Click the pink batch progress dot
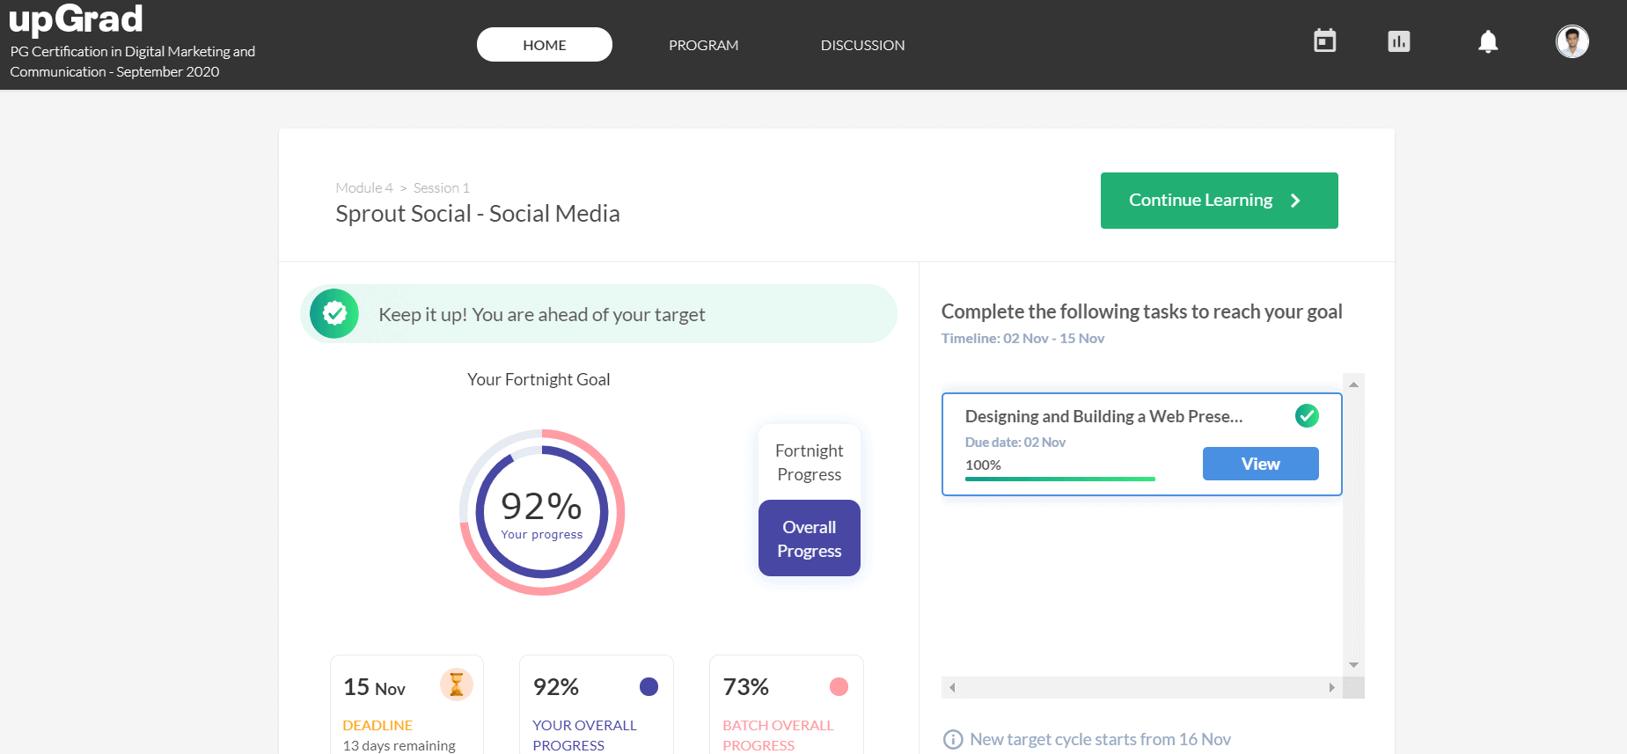Viewport: 1627px width, 754px height. point(839,686)
